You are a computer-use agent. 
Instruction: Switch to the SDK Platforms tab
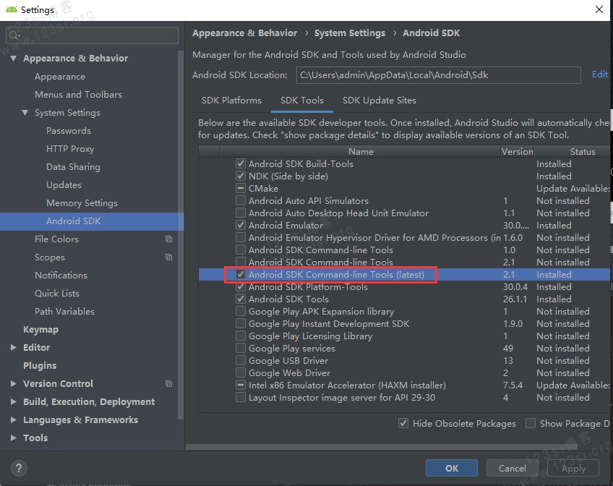231,101
